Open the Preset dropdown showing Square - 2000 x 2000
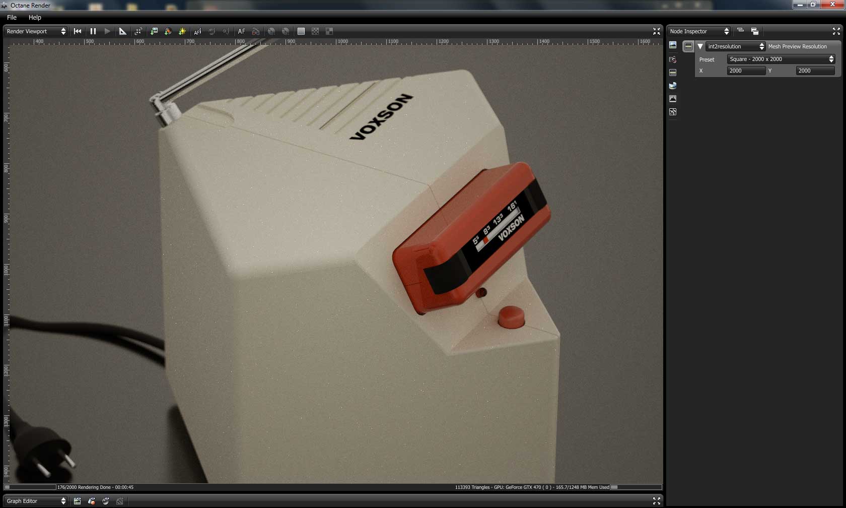This screenshot has width=846, height=508. point(781,59)
